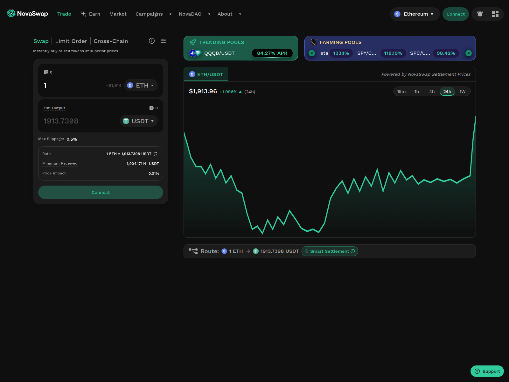Open the ETH token selector dropdown

tap(141, 85)
